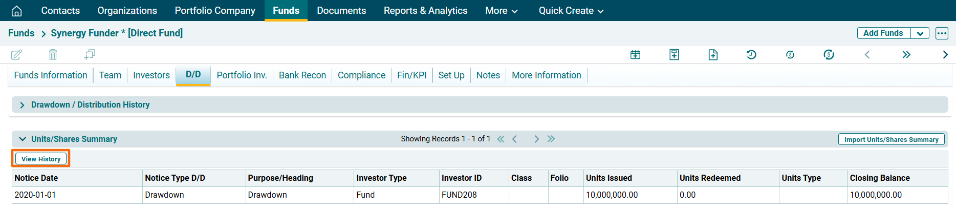Open the Bank Recon tab
This screenshot has width=956, height=210.
[x=302, y=75]
